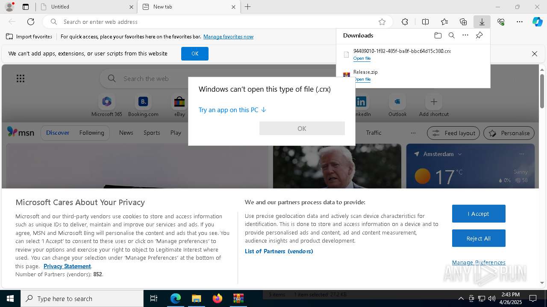547x307 pixels.
Task: Toggle the Downloads toolbar button
Action: (482, 22)
